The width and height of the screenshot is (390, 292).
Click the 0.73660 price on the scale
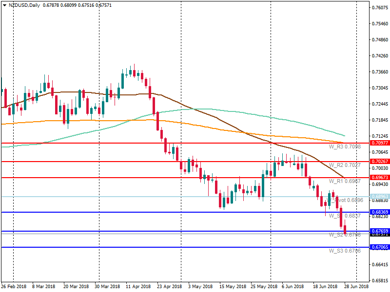379,72
